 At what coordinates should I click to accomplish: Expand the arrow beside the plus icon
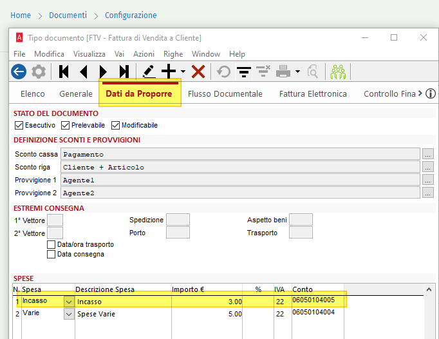[x=183, y=72]
